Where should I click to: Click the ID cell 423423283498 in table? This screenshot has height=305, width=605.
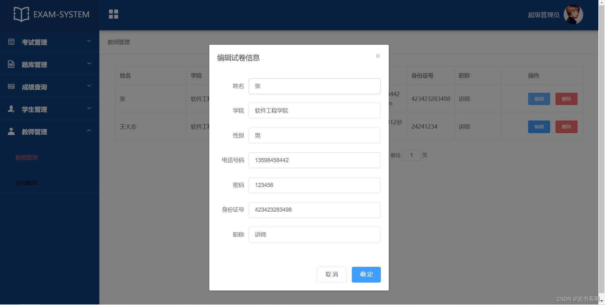431,99
